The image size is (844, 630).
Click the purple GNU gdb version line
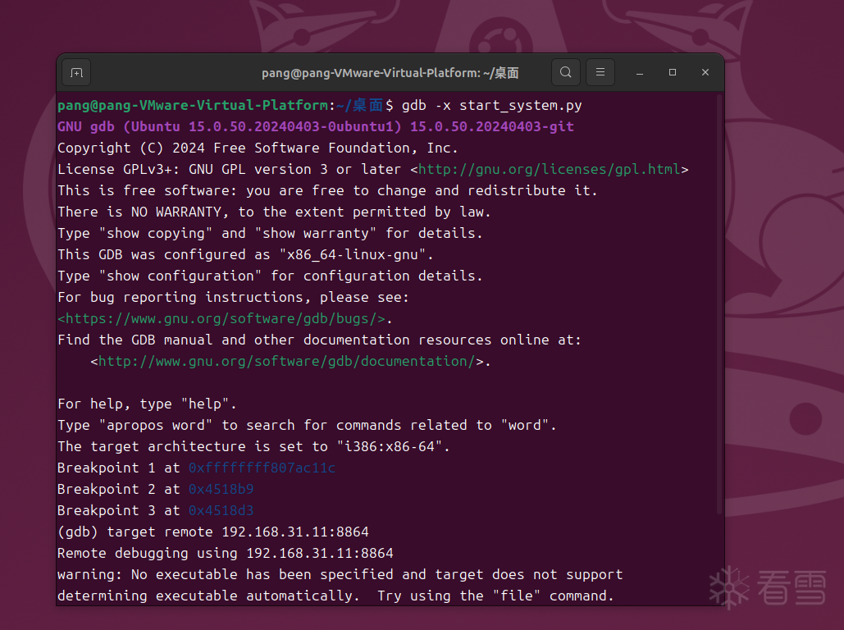pyautogui.click(x=316, y=126)
